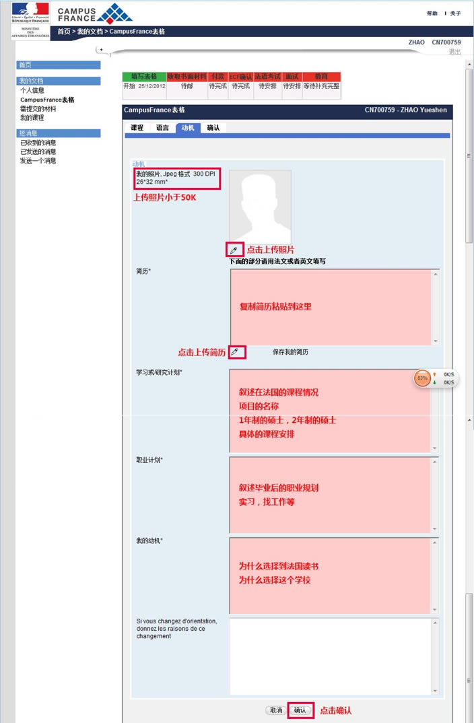
Task: Open 个人信息 in the sidebar
Action: [x=32, y=90]
